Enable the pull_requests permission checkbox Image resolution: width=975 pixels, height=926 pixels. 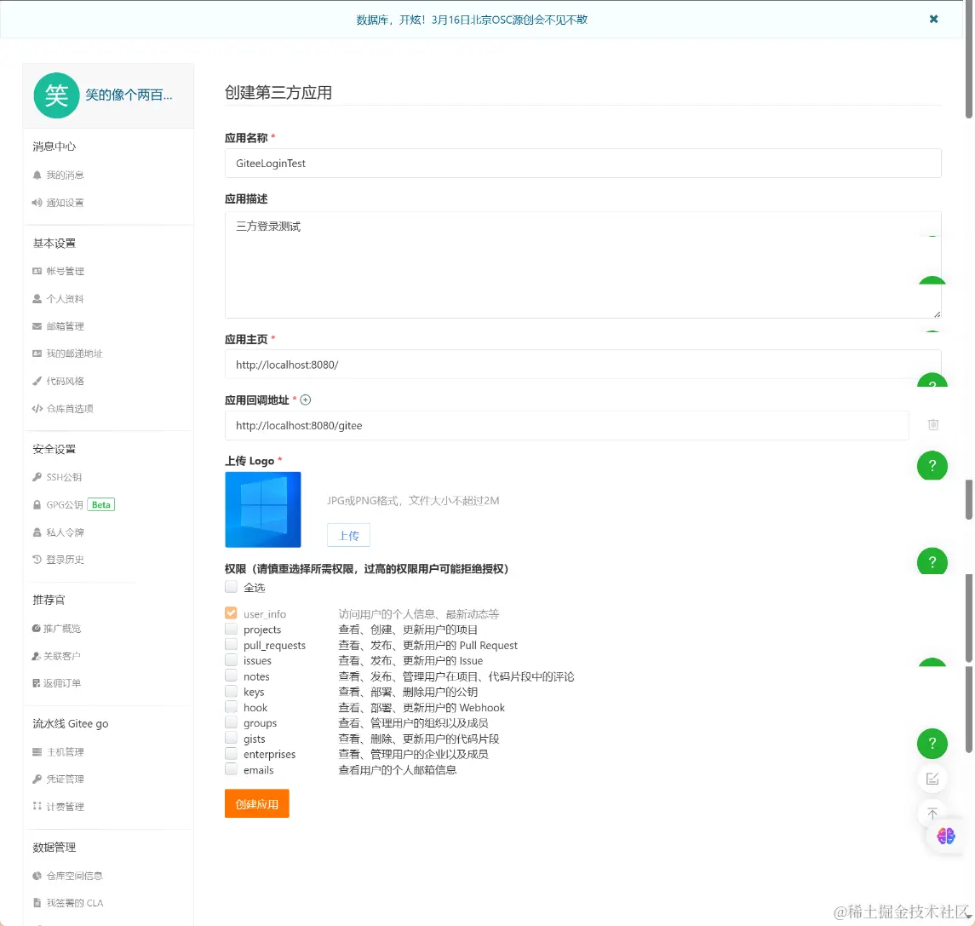pyautogui.click(x=232, y=644)
